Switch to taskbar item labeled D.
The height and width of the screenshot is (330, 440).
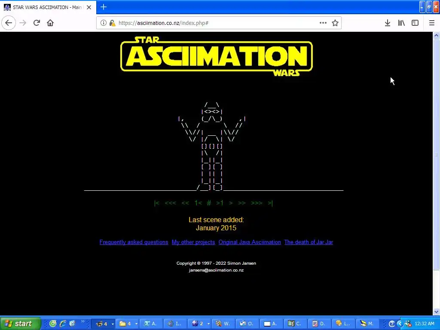[x=318, y=324]
